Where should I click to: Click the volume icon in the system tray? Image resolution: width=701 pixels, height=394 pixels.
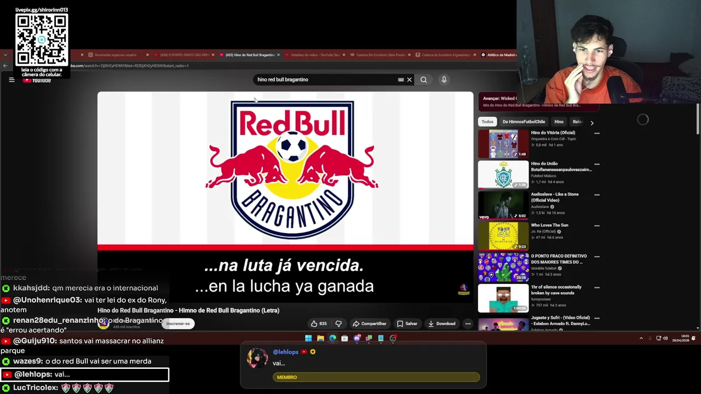665,338
